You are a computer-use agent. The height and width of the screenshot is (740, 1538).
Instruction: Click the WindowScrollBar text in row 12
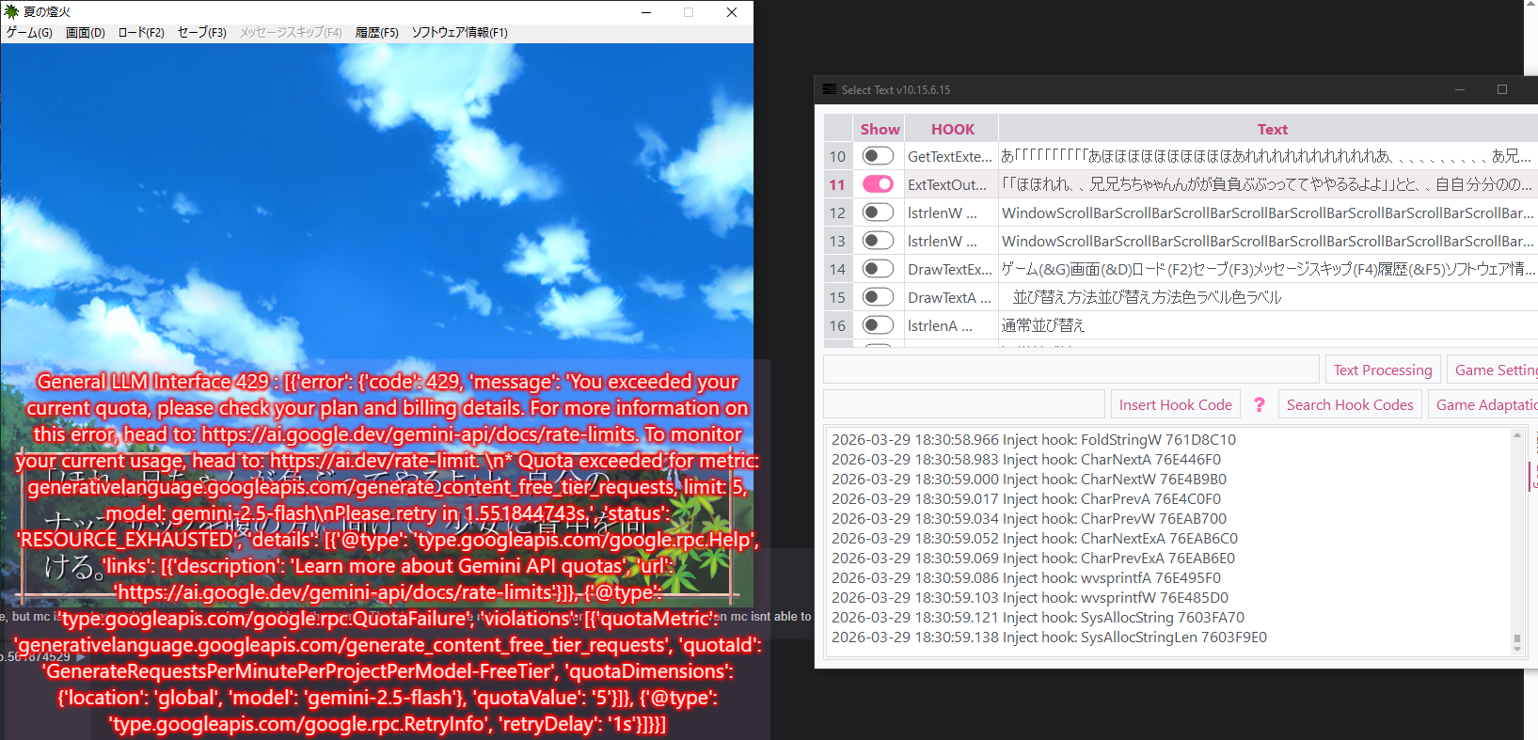coord(1267,213)
